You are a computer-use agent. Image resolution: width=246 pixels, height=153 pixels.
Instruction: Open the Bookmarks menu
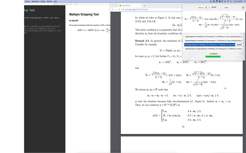pos(35,2)
